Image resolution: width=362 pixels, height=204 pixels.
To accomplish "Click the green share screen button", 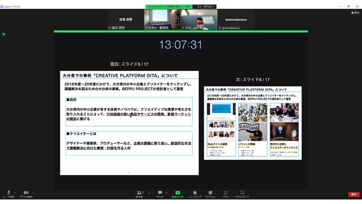I will [178, 194].
